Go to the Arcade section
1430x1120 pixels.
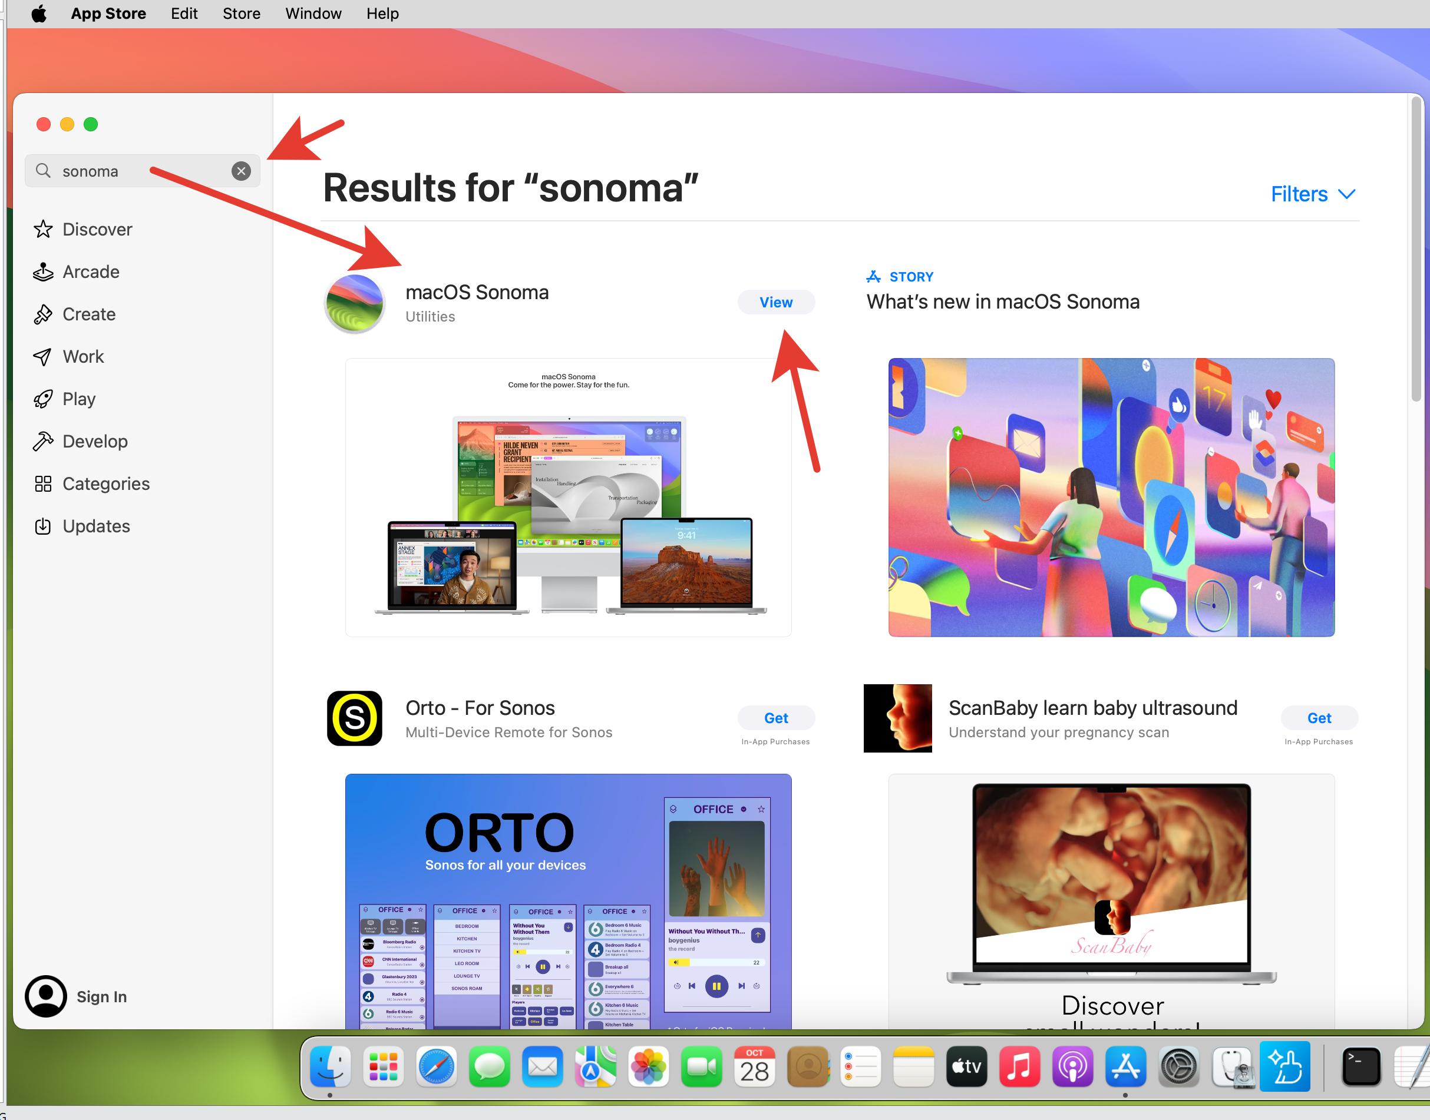(x=76, y=272)
